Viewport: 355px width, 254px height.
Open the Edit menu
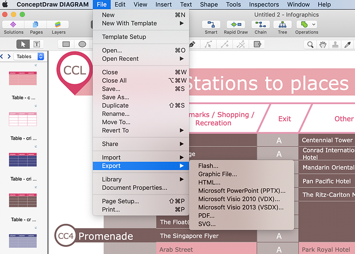(120, 4)
